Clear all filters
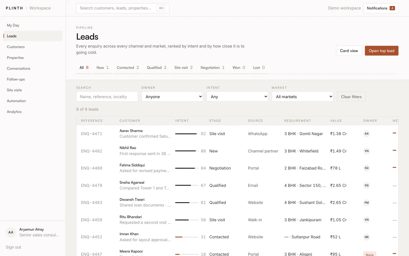This screenshot has width=409, height=256. (351, 97)
